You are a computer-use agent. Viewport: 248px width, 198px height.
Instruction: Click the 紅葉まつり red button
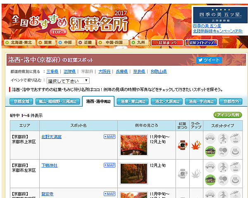point(167,43)
